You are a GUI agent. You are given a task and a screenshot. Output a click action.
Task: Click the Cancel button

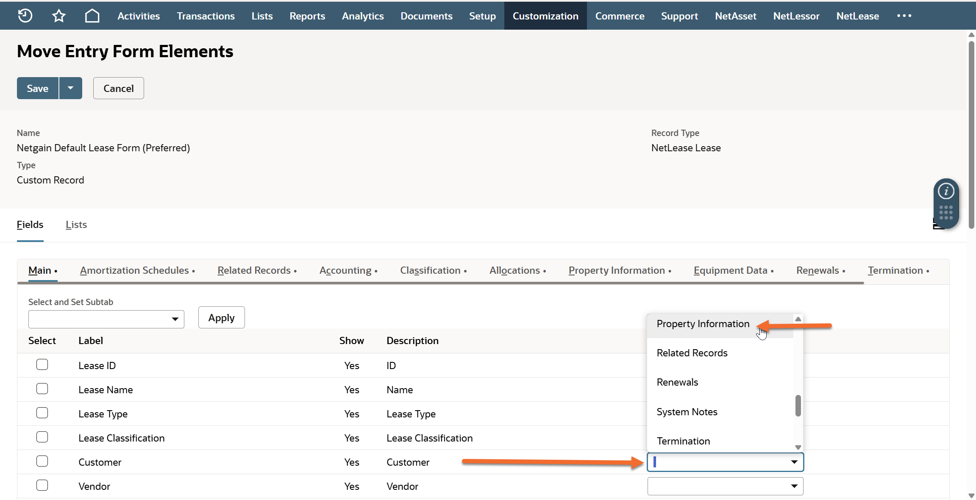pyautogui.click(x=118, y=88)
